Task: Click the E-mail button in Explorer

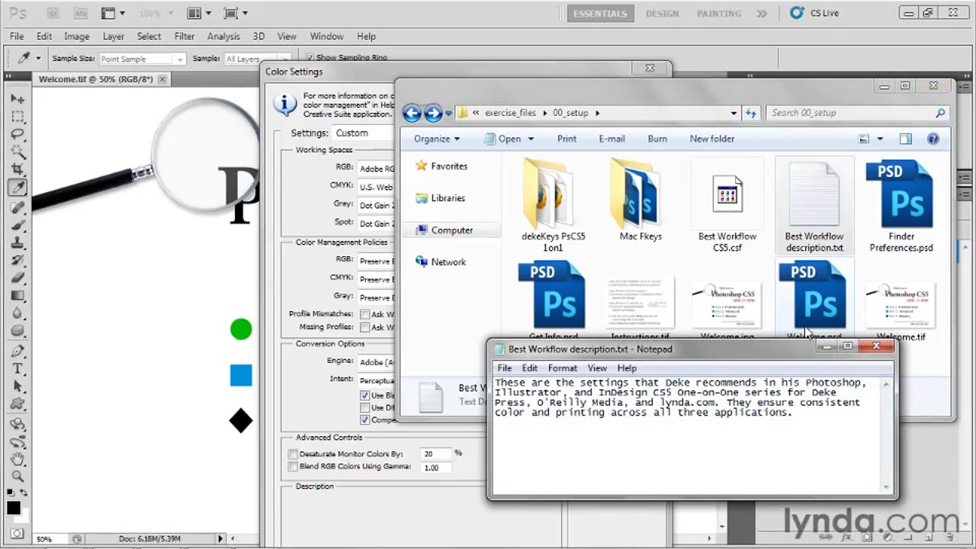Action: (x=612, y=139)
